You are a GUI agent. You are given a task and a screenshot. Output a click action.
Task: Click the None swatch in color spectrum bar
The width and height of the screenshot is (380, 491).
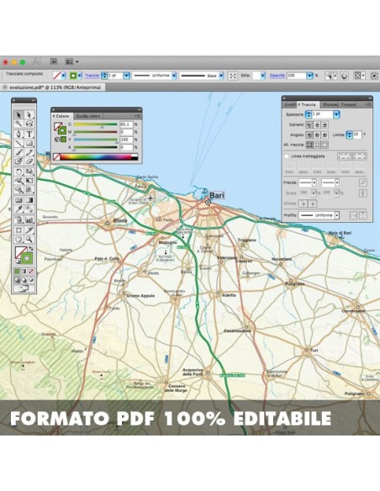pos(56,157)
